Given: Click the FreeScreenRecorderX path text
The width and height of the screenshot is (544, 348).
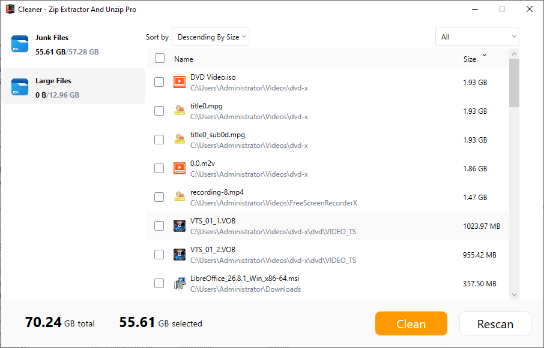Looking at the screenshot, I should (x=274, y=202).
